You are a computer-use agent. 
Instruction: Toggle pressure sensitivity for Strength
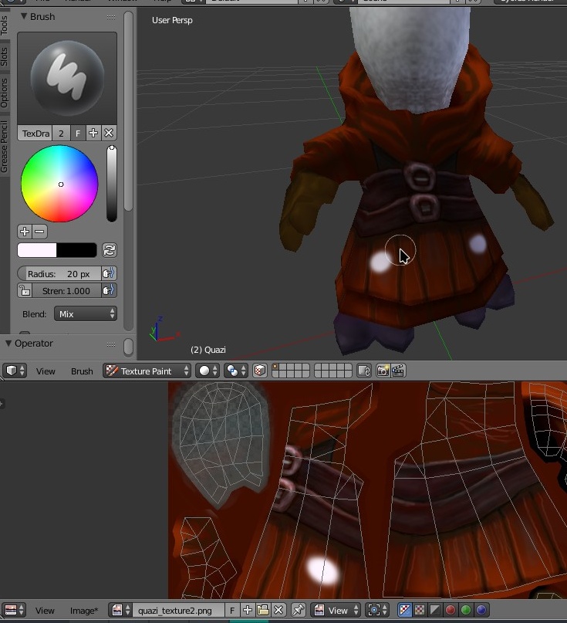(109, 291)
